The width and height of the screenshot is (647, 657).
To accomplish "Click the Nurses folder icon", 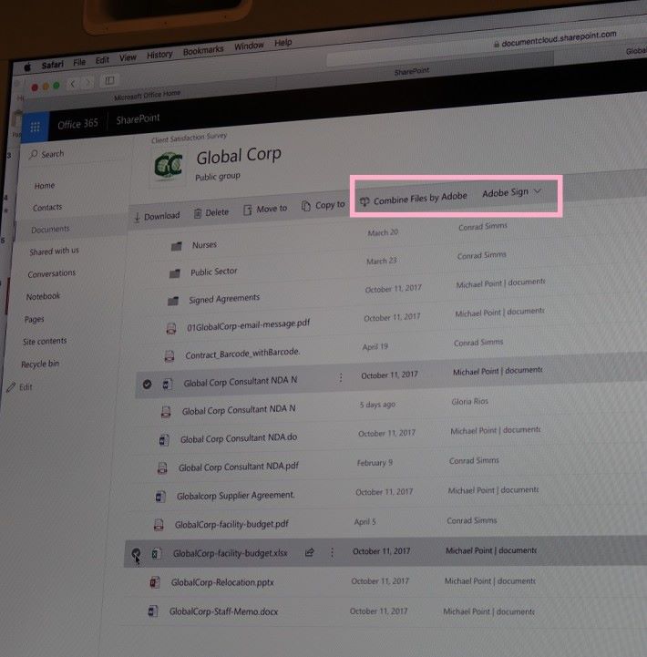I will tap(177, 246).
